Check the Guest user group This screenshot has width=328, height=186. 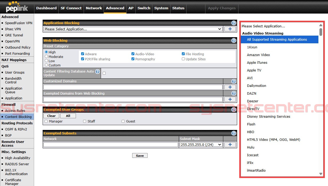(123, 121)
